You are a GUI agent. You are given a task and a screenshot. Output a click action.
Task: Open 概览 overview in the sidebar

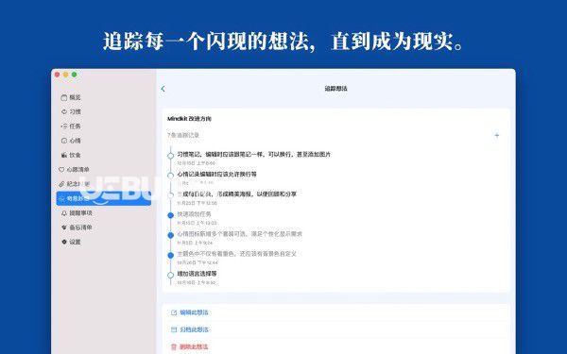71,97
